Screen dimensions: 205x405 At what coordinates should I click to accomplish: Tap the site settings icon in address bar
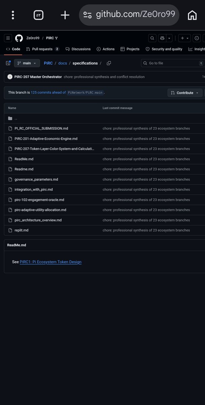(x=88, y=15)
